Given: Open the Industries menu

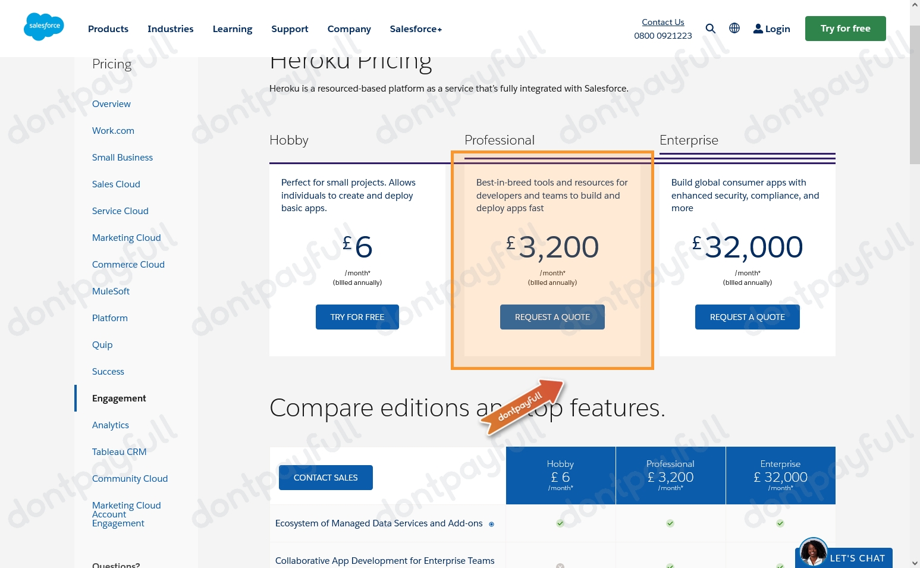Looking at the screenshot, I should click(171, 29).
